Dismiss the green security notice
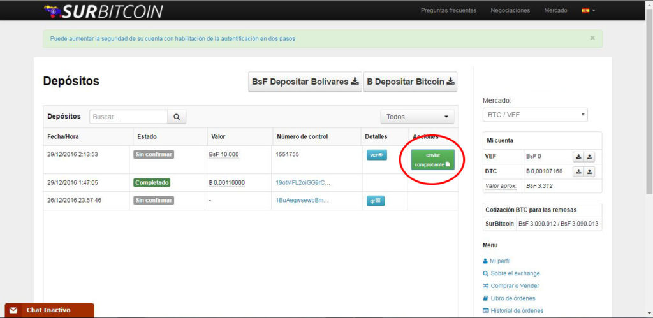This screenshot has width=653, height=318. pyautogui.click(x=592, y=38)
